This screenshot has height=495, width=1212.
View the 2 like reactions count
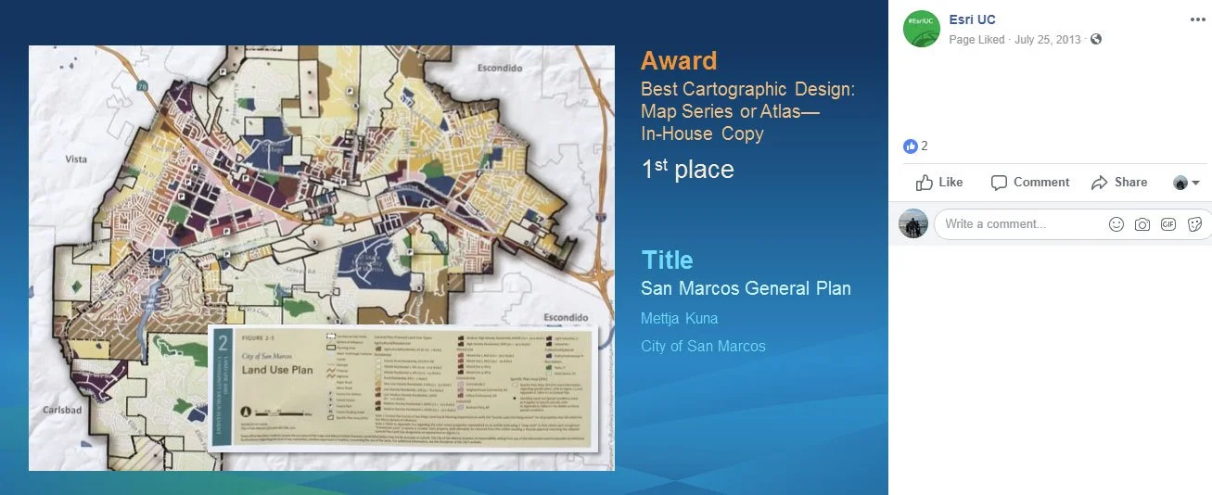click(x=916, y=146)
